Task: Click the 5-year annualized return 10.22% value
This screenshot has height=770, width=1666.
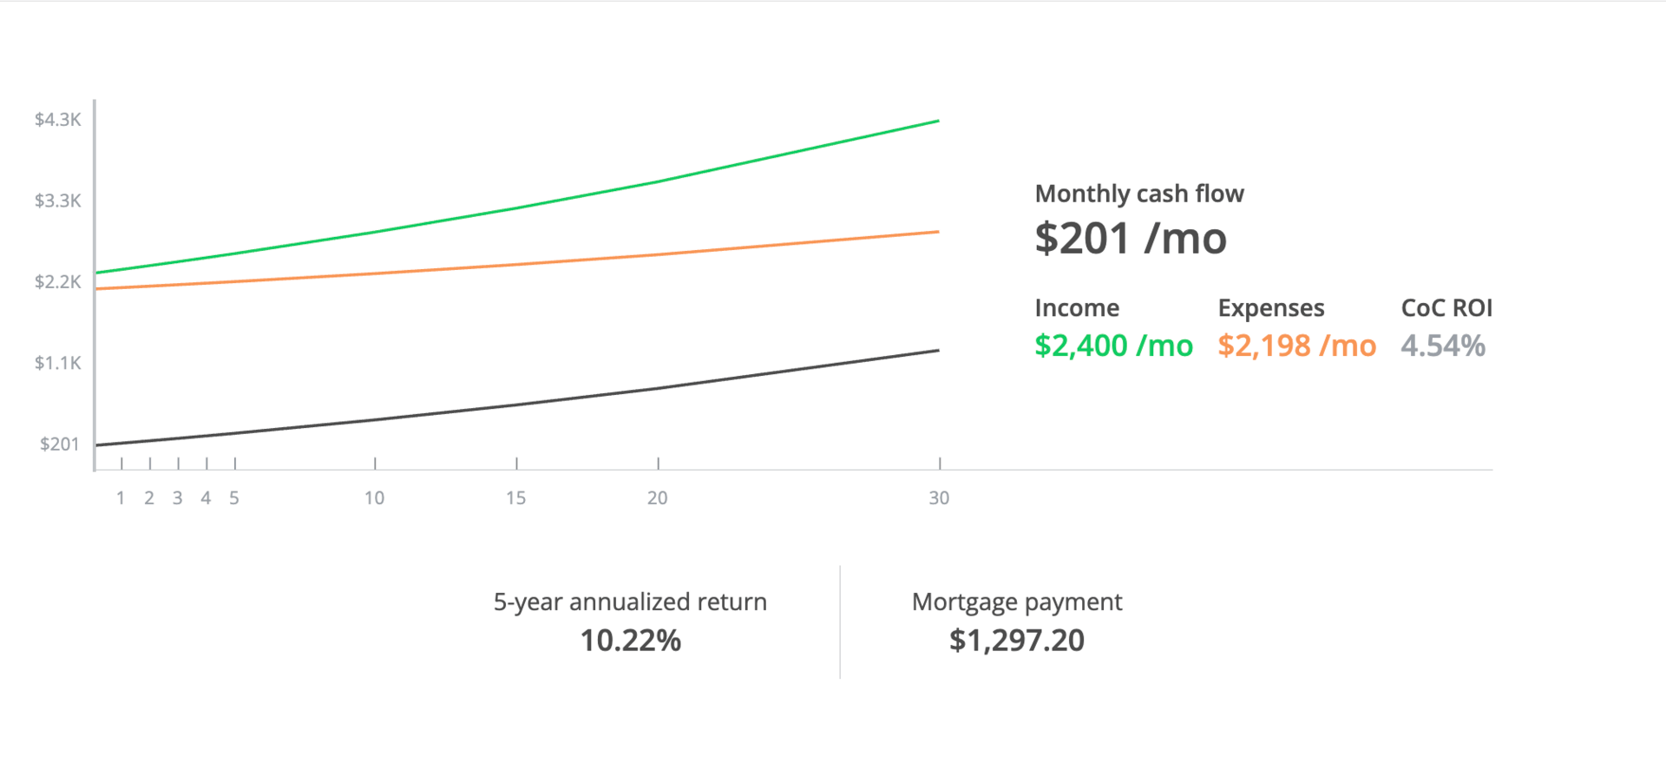Action: pos(631,641)
